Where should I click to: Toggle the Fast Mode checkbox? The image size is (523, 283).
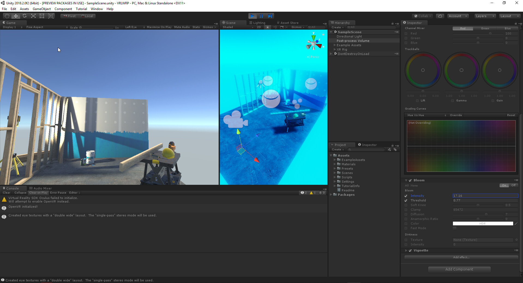pos(454,228)
